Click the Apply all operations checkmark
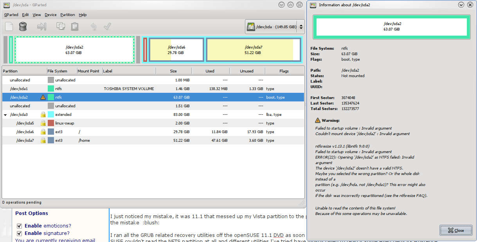This screenshot has height=242, width=477. (107, 27)
